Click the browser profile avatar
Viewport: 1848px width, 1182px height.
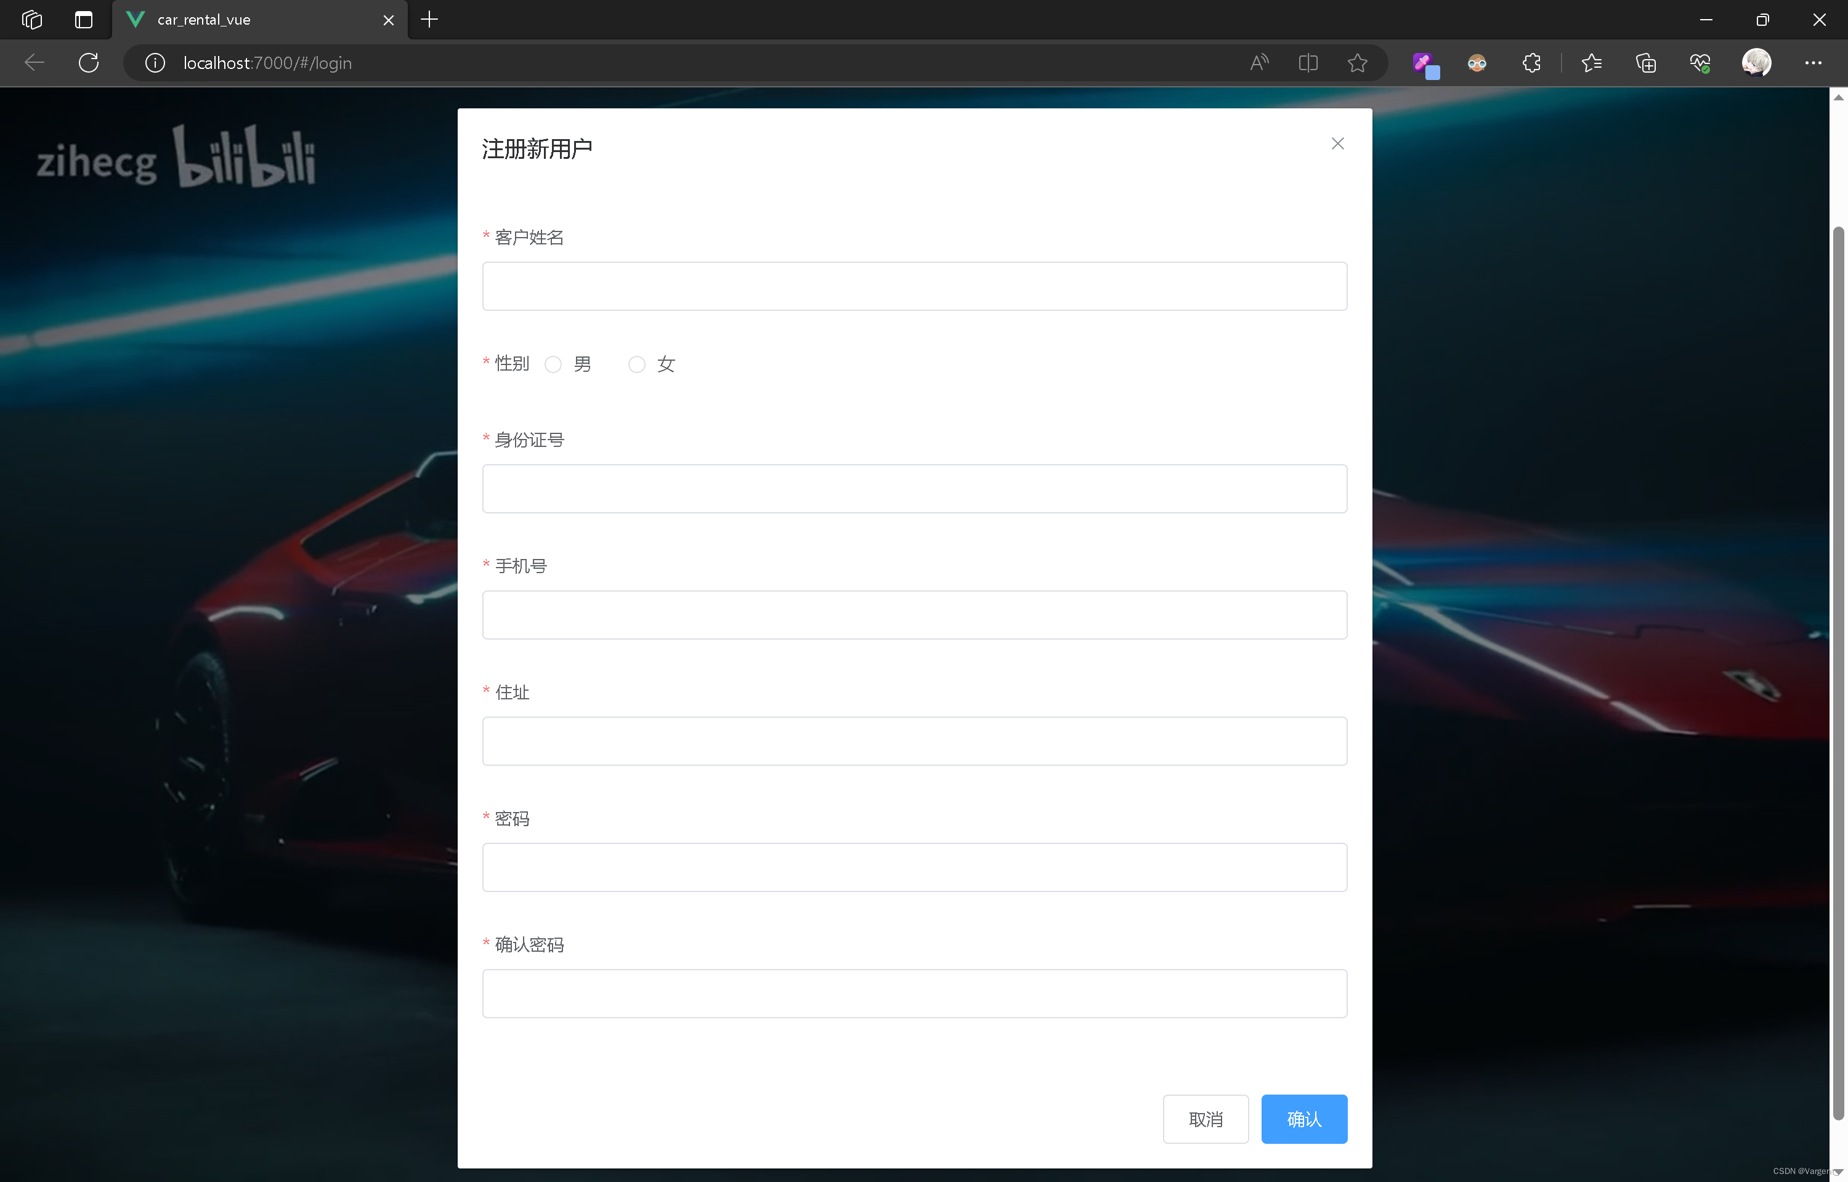tap(1757, 63)
